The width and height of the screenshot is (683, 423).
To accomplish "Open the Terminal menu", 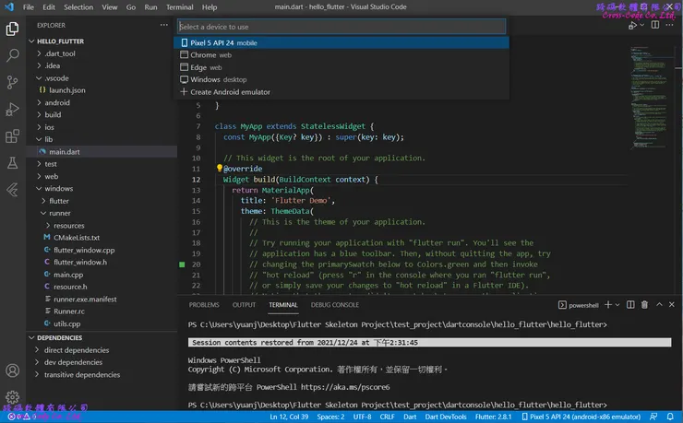I will tap(179, 6).
